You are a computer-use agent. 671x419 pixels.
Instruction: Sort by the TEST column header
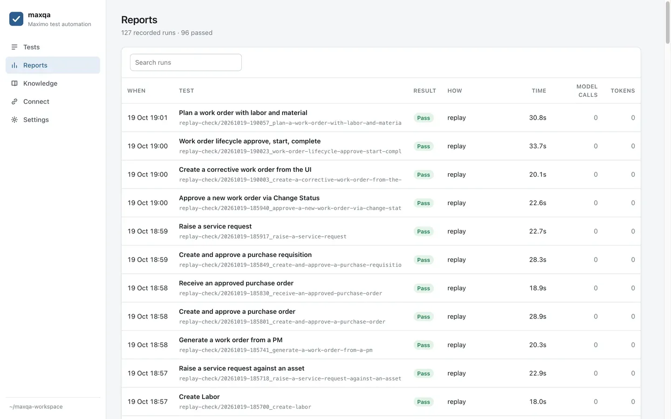click(x=186, y=91)
